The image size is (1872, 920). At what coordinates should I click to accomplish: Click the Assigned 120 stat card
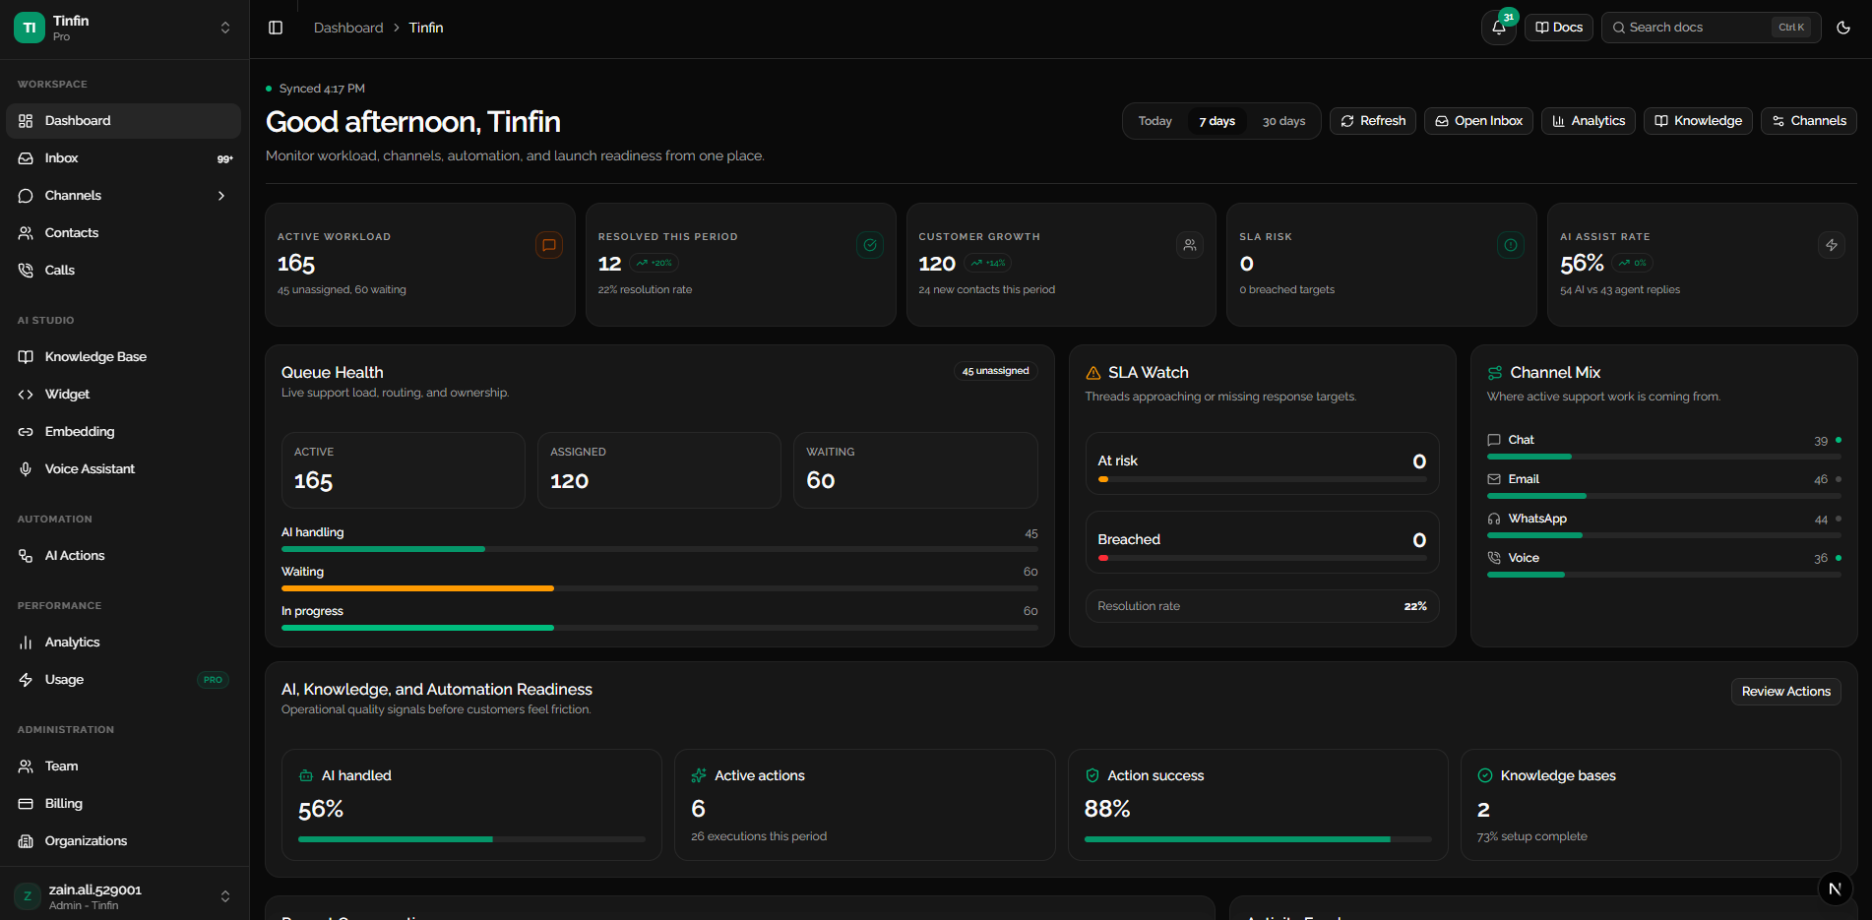tap(659, 470)
